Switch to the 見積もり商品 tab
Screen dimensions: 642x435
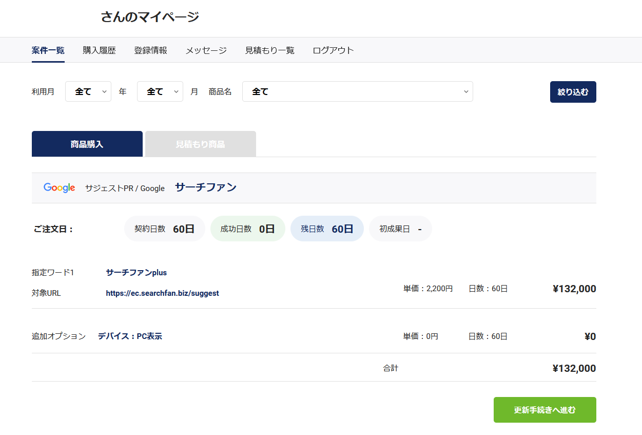201,144
